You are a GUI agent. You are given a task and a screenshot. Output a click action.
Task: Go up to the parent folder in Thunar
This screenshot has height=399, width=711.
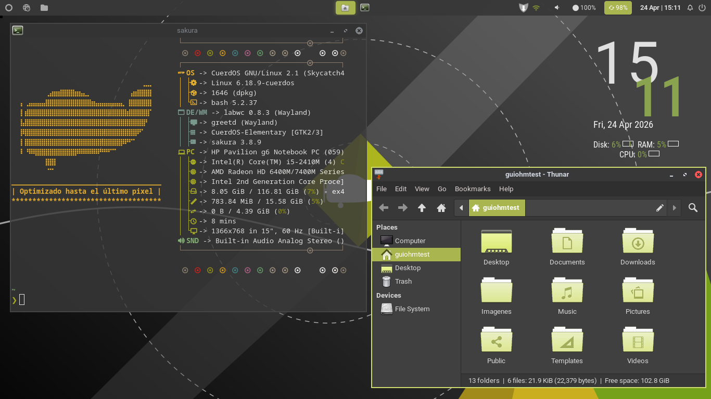422,208
